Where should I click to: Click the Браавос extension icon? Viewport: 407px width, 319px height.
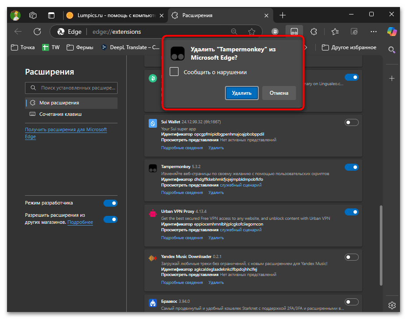coord(153,303)
